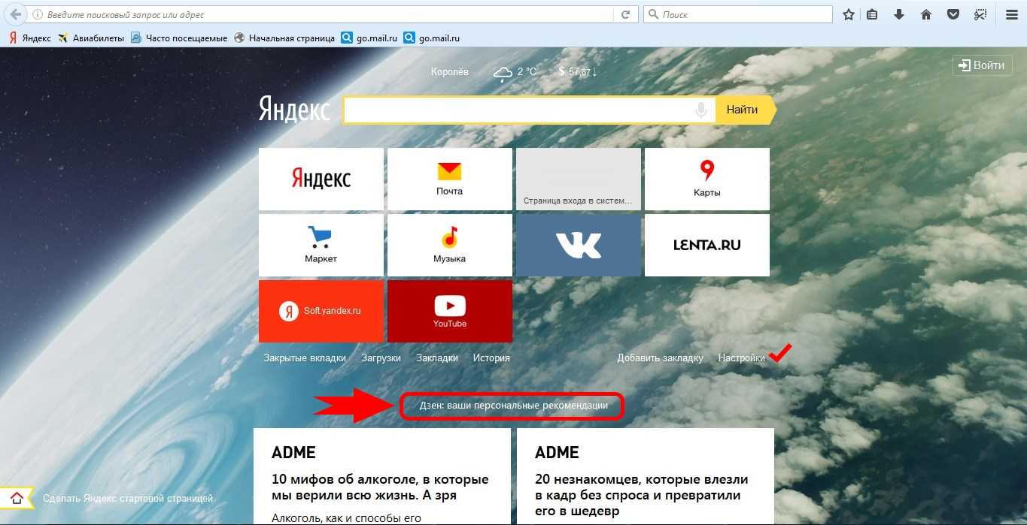Open the Почта tile
Screen dimensions: 1027x525
[449, 179]
